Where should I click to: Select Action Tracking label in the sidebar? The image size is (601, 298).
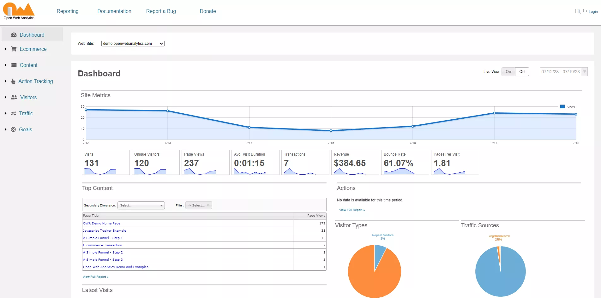[x=36, y=81]
